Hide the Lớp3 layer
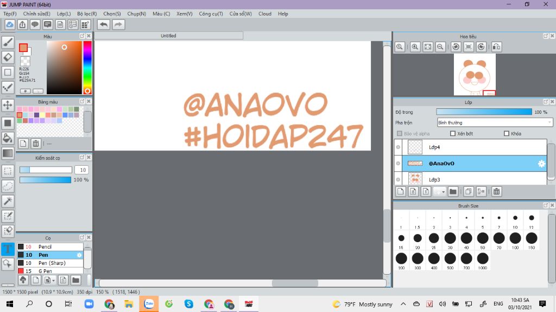The image size is (556, 312). [398, 179]
